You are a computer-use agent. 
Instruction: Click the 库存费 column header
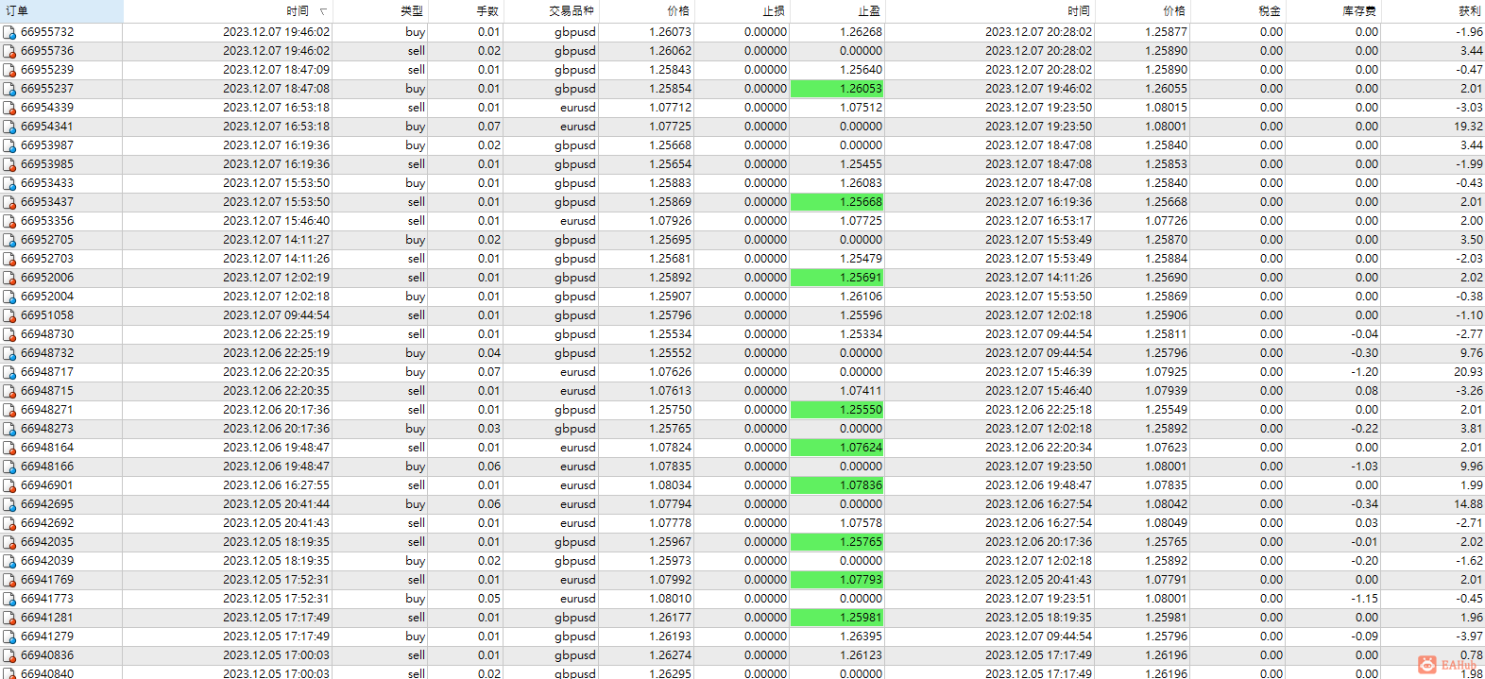[x=1333, y=11]
